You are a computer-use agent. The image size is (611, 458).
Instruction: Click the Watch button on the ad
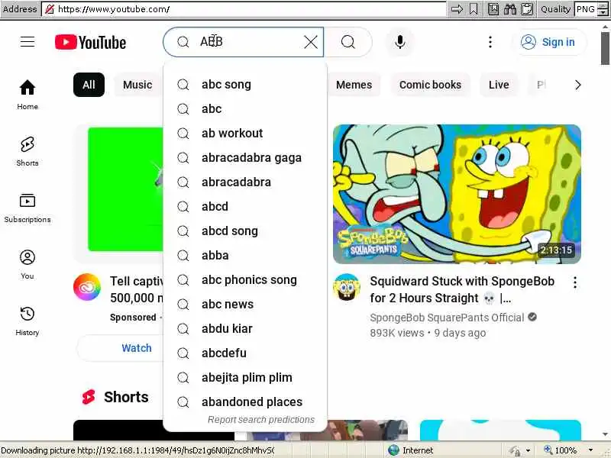[x=137, y=348]
